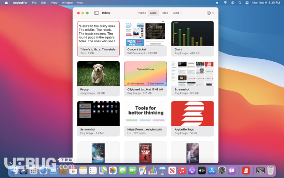284x178 pixels.
Task: Open FaceTime from the Dock
Action: [x=133, y=170]
